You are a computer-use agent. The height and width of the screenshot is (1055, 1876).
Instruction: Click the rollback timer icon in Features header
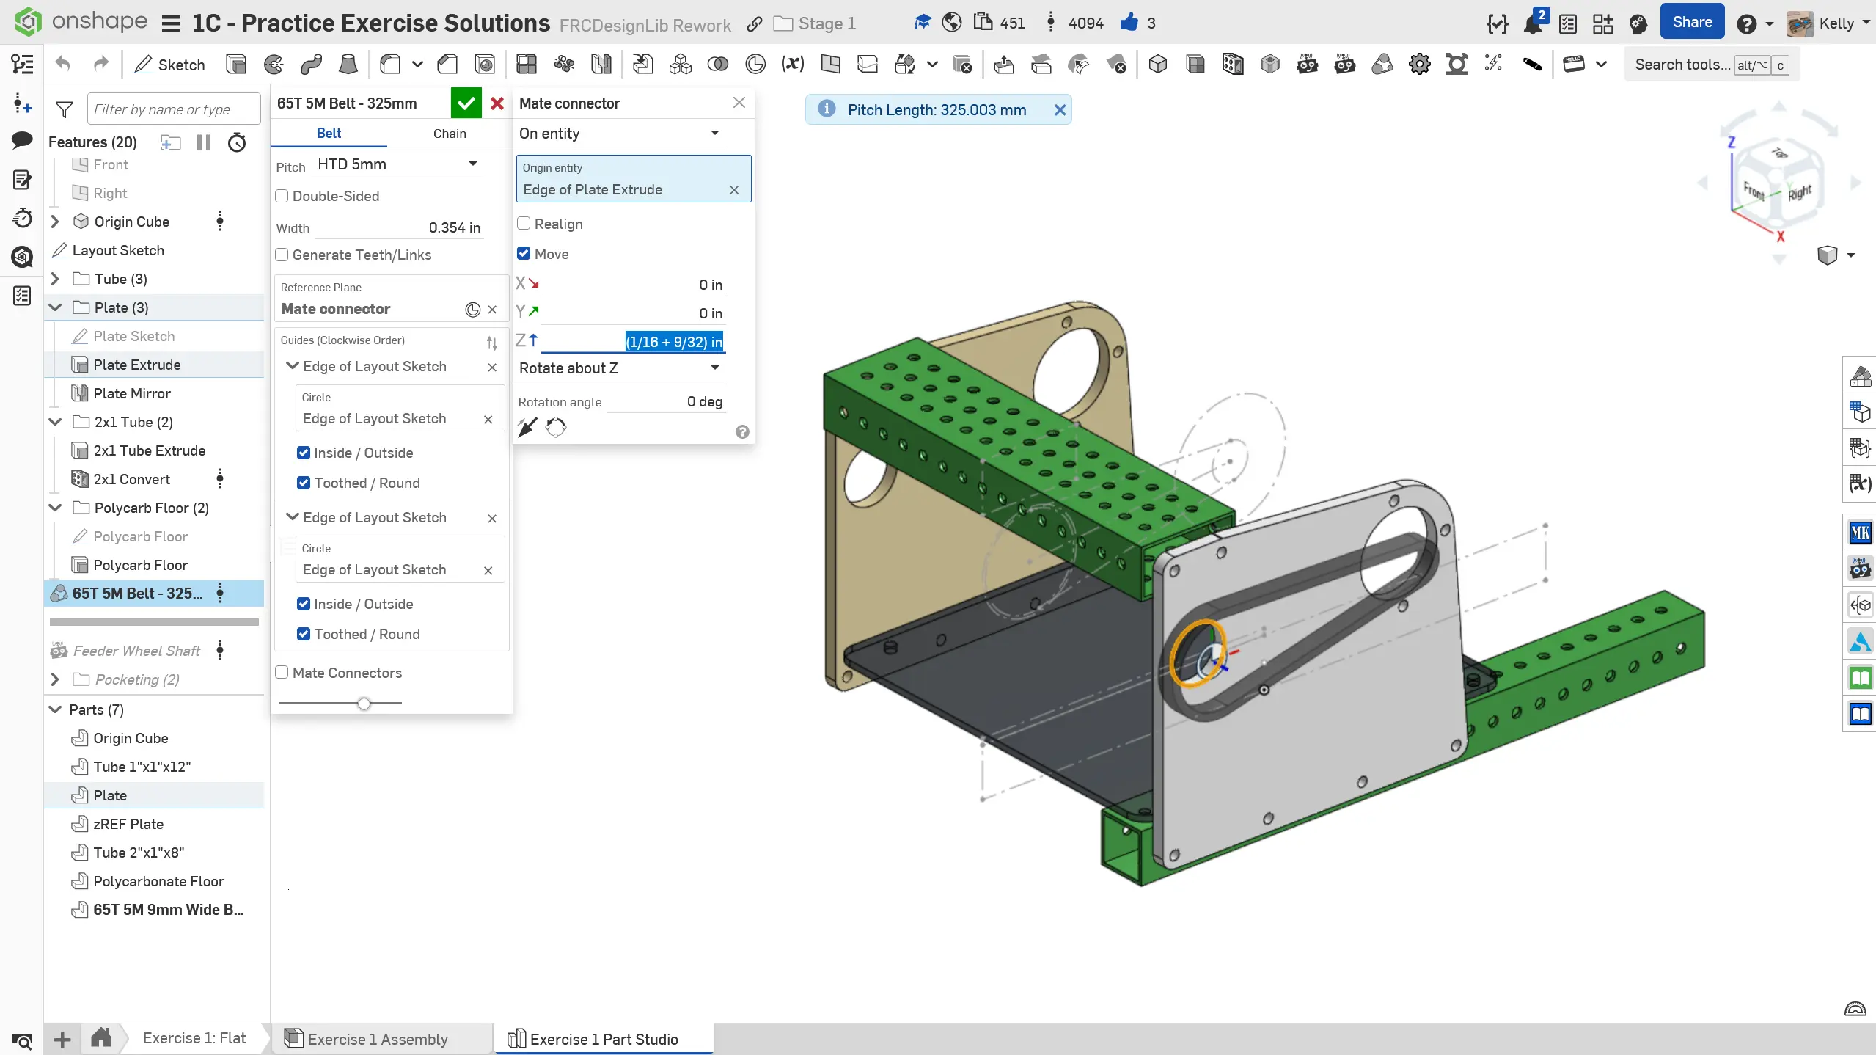(236, 142)
